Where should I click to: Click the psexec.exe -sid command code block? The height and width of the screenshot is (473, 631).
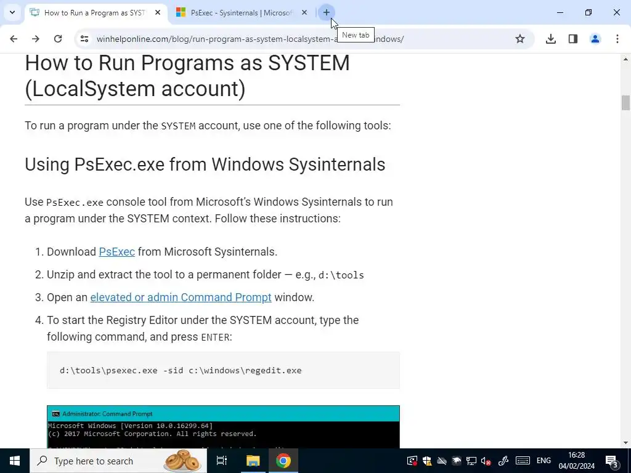pos(223,370)
